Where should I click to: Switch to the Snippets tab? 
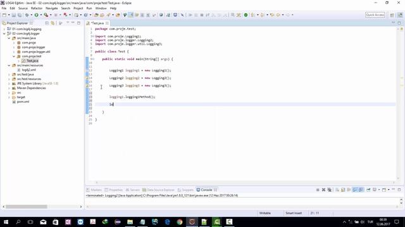click(185, 190)
